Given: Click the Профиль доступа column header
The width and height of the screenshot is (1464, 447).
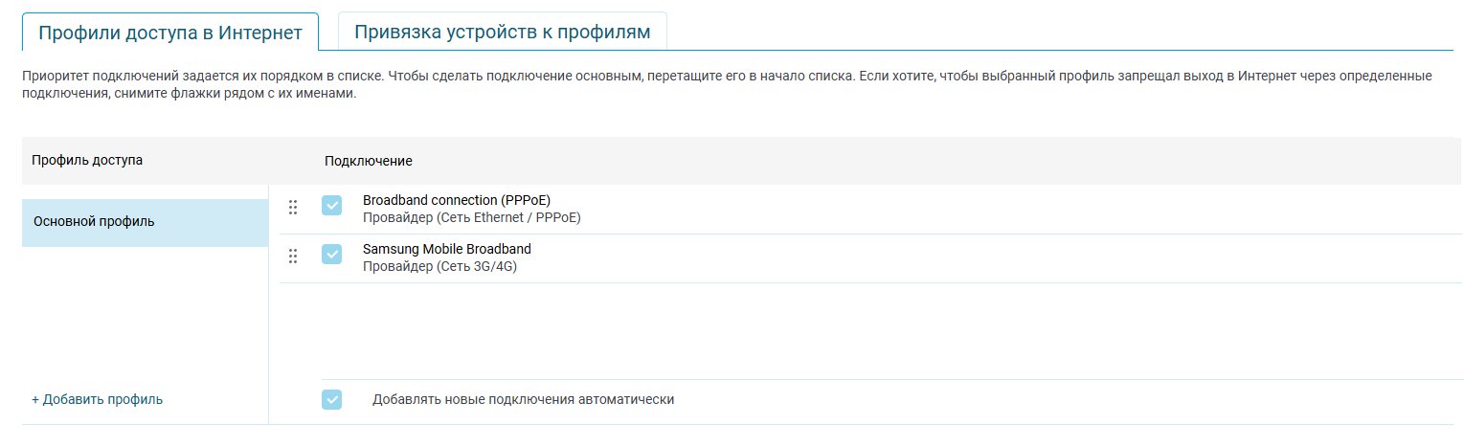Looking at the screenshot, I should point(87,160).
